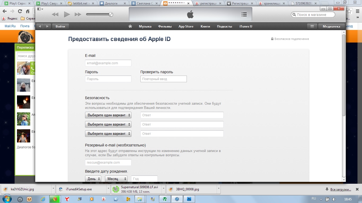Screen dimensions: 362x203
Task: Open the Подкасты store tab
Action: click(x=224, y=26)
